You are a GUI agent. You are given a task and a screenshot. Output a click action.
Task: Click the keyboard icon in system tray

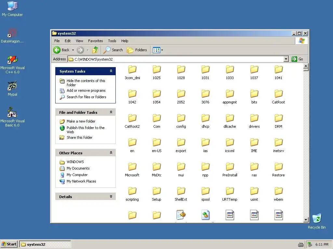pos(301,244)
